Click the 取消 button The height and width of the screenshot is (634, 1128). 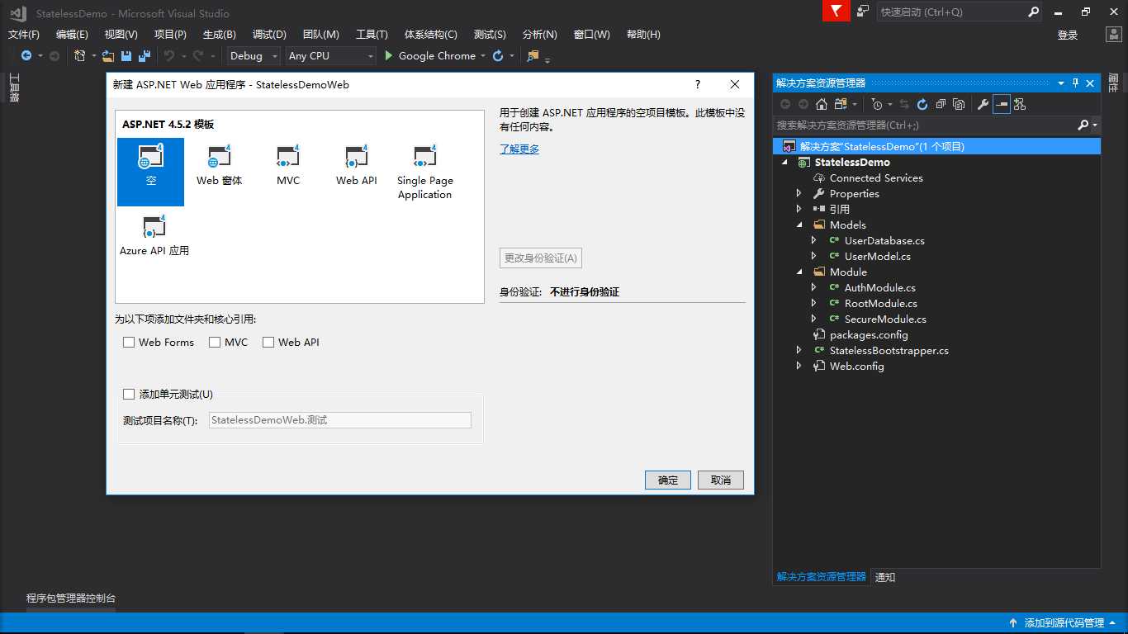pos(721,480)
